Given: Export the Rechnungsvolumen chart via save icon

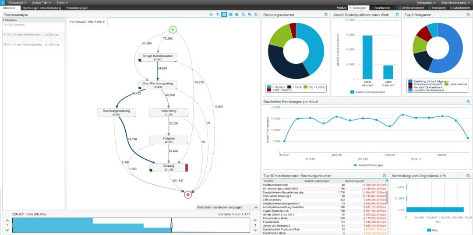Looking at the screenshot, I should [x=326, y=14].
